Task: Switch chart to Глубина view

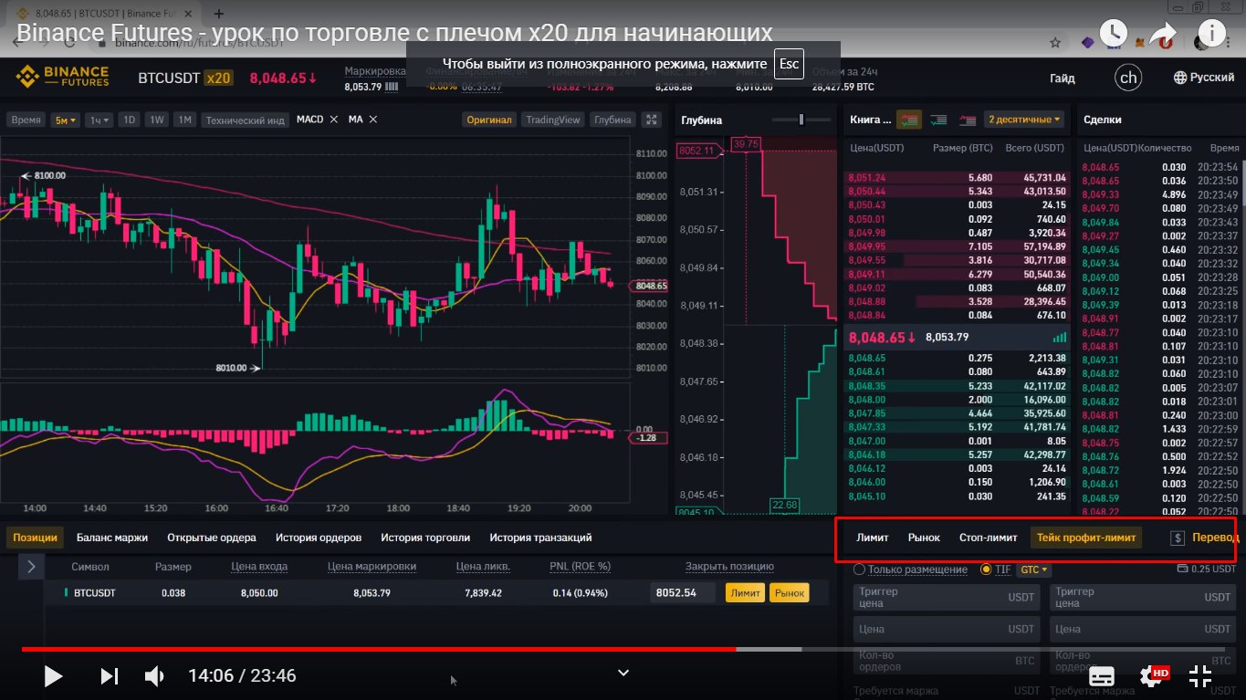Action: 613,120
